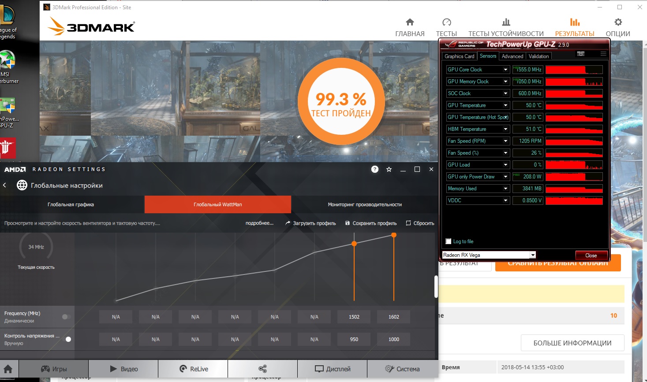
Task: Open the ТЕСТЫ gauge icon in 3DMark
Action: tap(446, 22)
